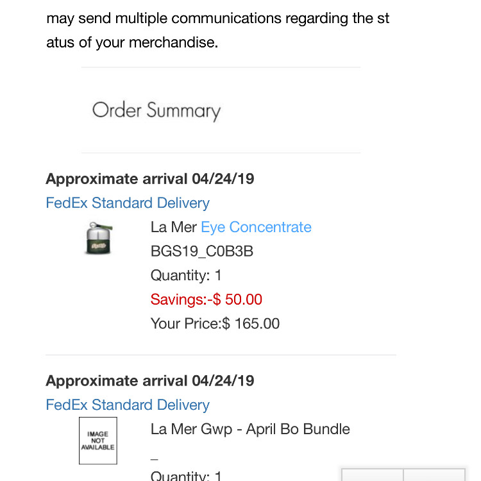Click the right blank button at bottom right
This screenshot has height=481, width=481.
(434, 475)
